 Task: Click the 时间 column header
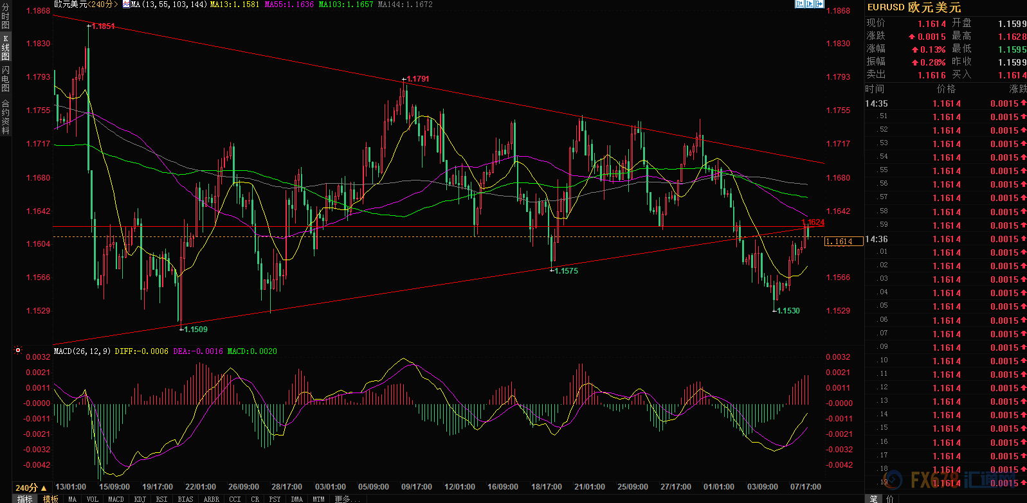[875, 89]
